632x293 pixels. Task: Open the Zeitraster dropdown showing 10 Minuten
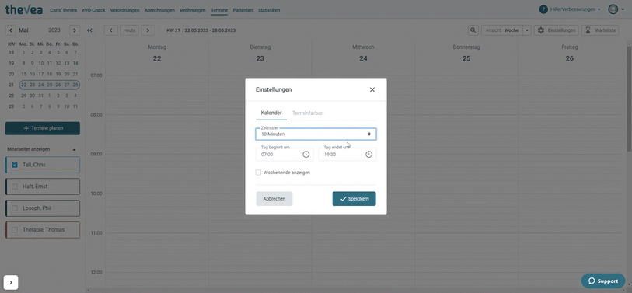point(316,134)
